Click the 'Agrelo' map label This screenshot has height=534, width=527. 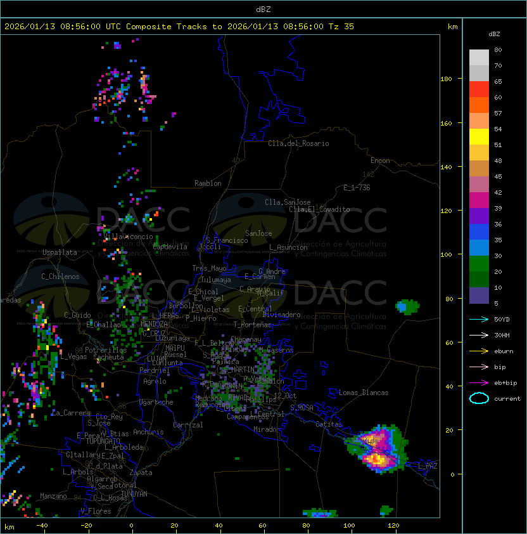155,381
